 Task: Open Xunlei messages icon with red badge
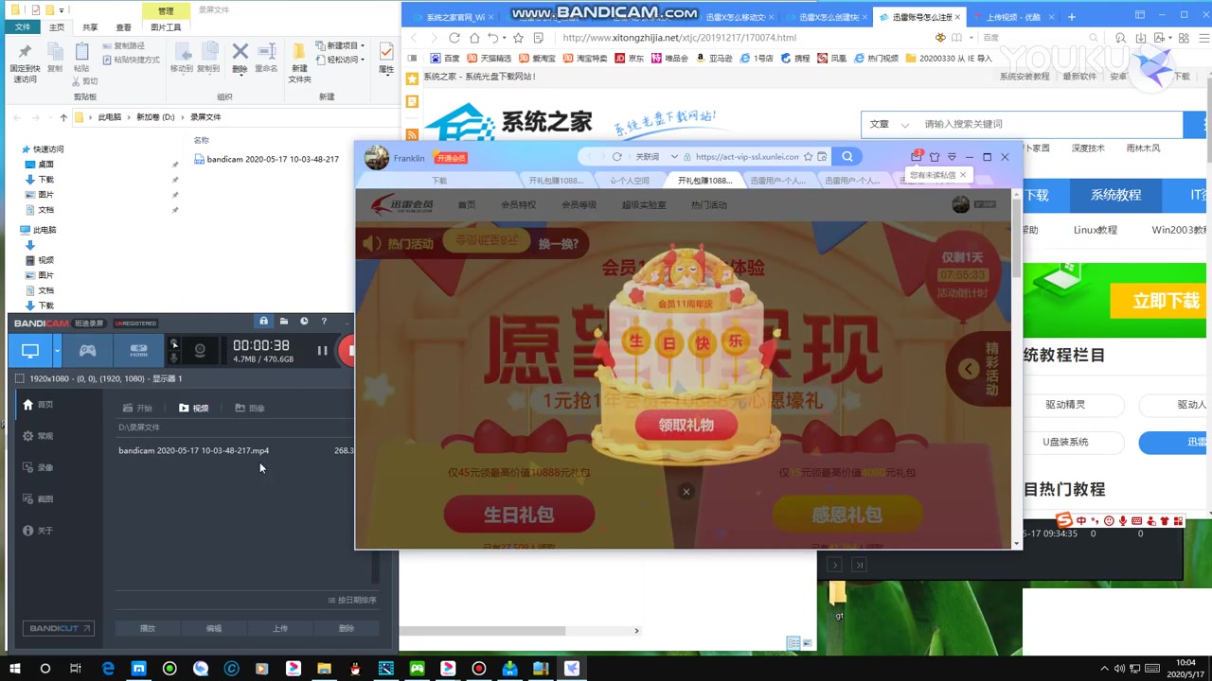point(917,156)
